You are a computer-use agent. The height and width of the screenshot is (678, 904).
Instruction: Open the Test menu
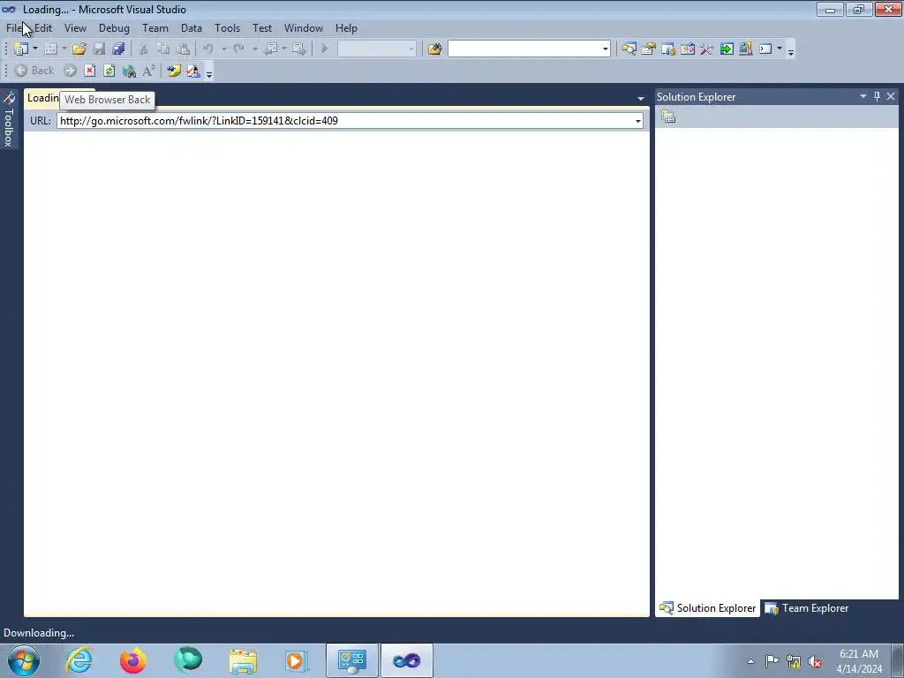262,27
